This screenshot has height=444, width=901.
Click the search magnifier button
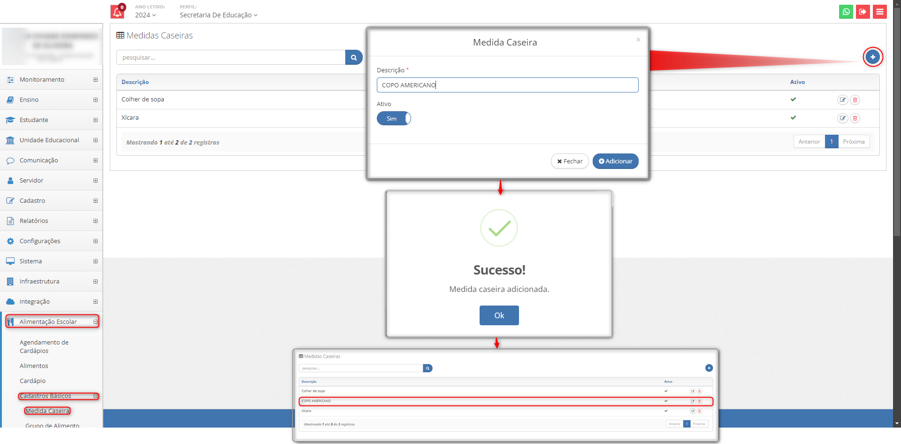coord(354,57)
